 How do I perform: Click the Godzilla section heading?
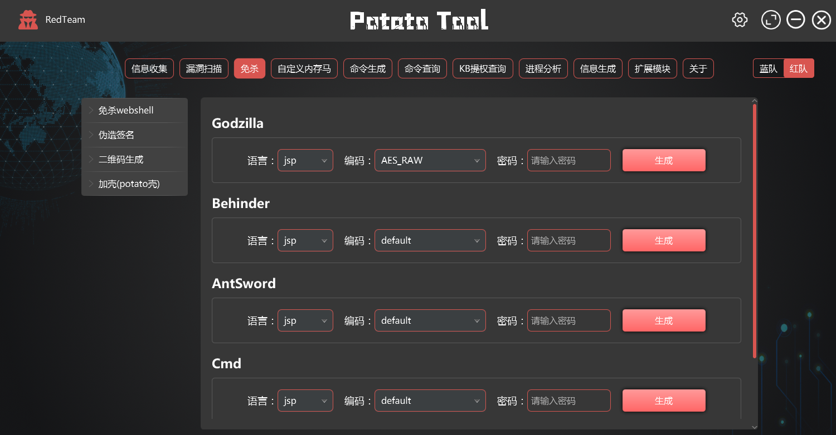click(237, 123)
